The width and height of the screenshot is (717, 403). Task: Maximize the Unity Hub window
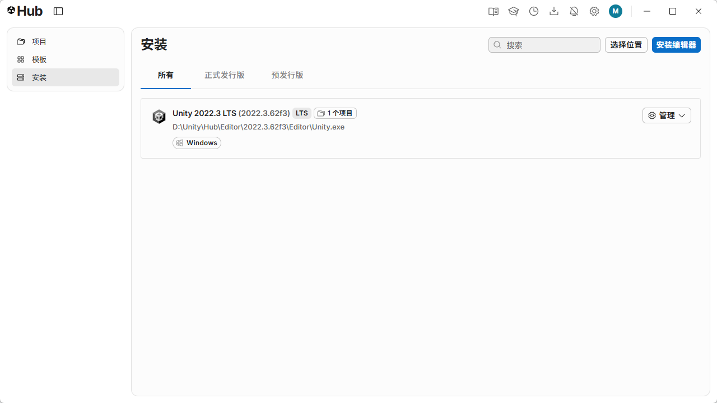tap(673, 11)
